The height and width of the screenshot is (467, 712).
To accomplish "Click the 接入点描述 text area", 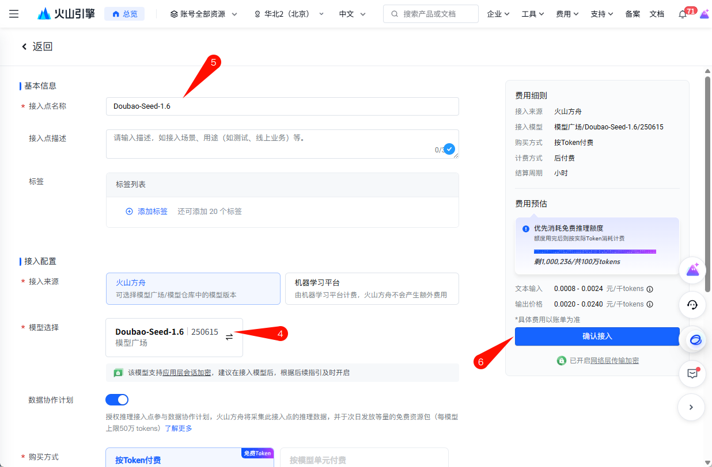I will coord(282,144).
